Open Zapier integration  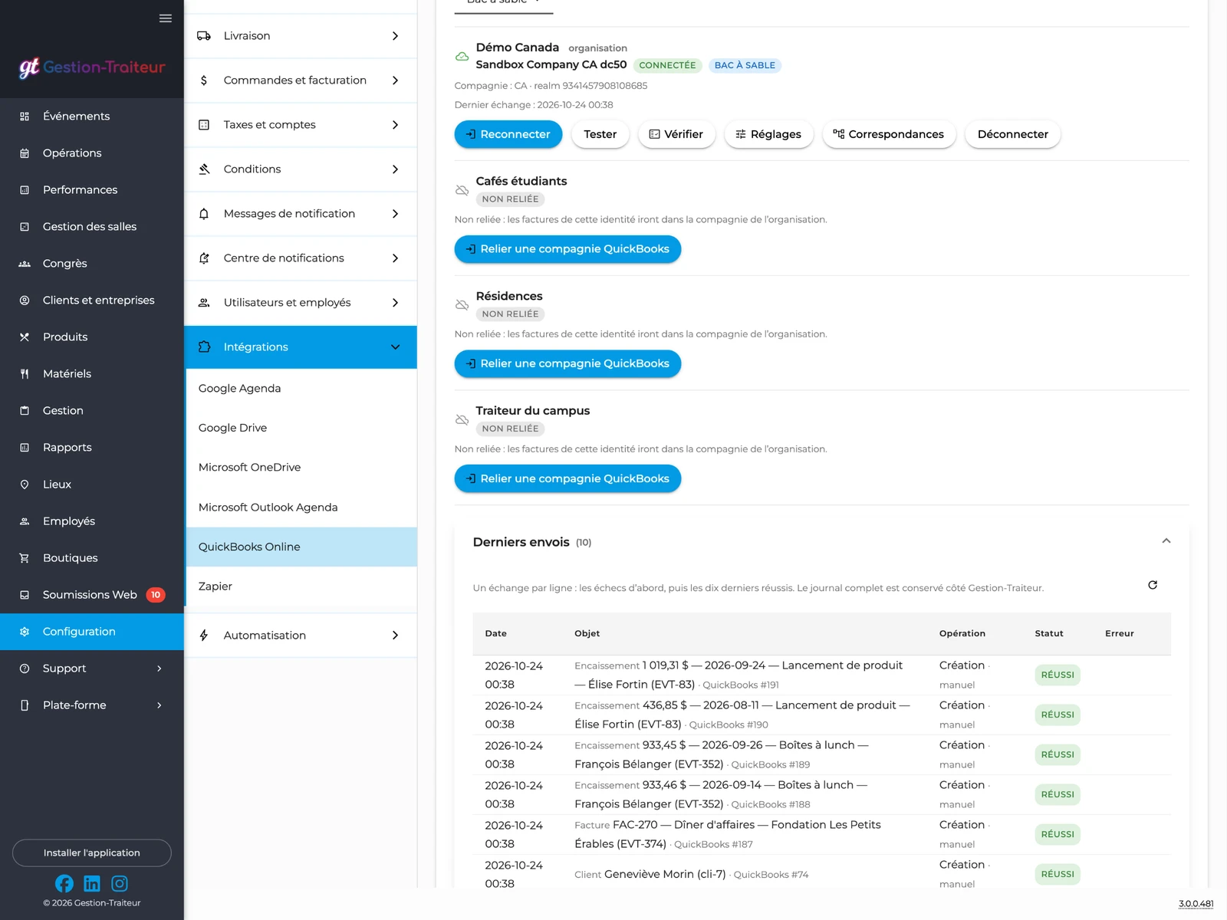tap(301, 586)
